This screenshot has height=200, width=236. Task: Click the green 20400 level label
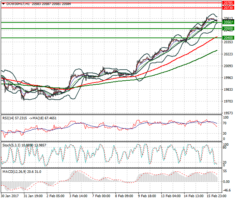tap(228, 38)
